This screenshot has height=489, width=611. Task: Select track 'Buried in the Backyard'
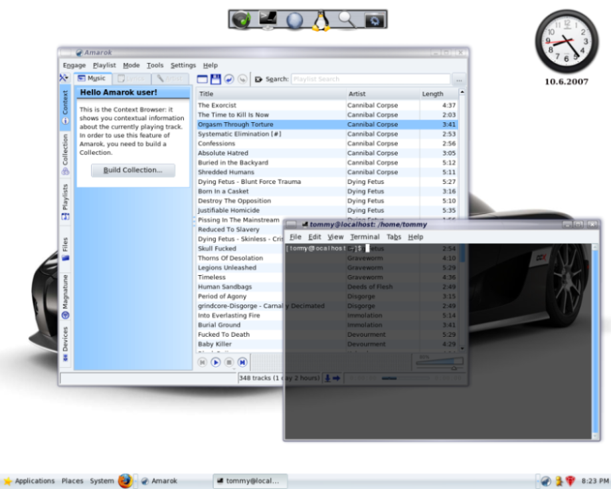(327, 163)
